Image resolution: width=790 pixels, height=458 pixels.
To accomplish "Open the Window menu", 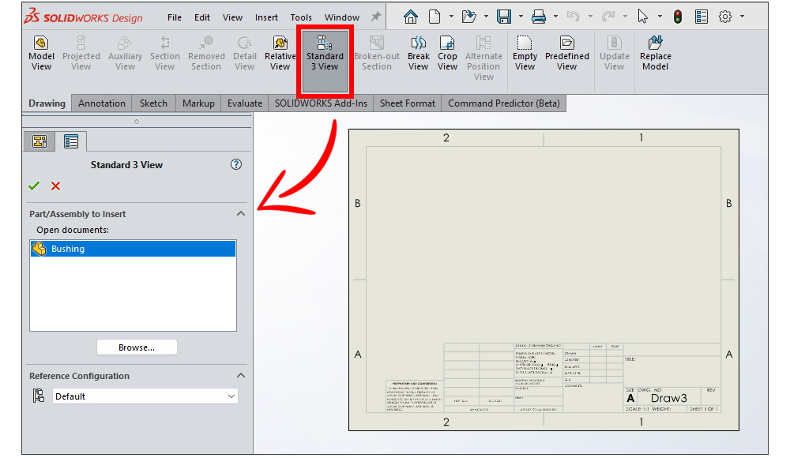I will click(x=341, y=17).
